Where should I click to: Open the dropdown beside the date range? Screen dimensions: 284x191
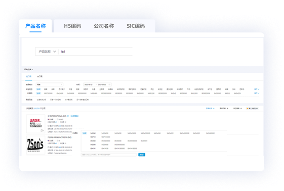50,84
